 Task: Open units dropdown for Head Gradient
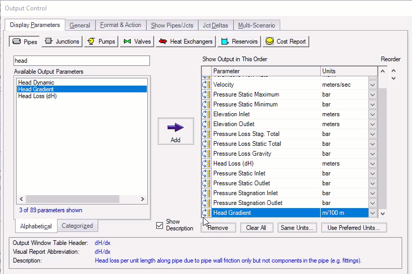[373, 213]
